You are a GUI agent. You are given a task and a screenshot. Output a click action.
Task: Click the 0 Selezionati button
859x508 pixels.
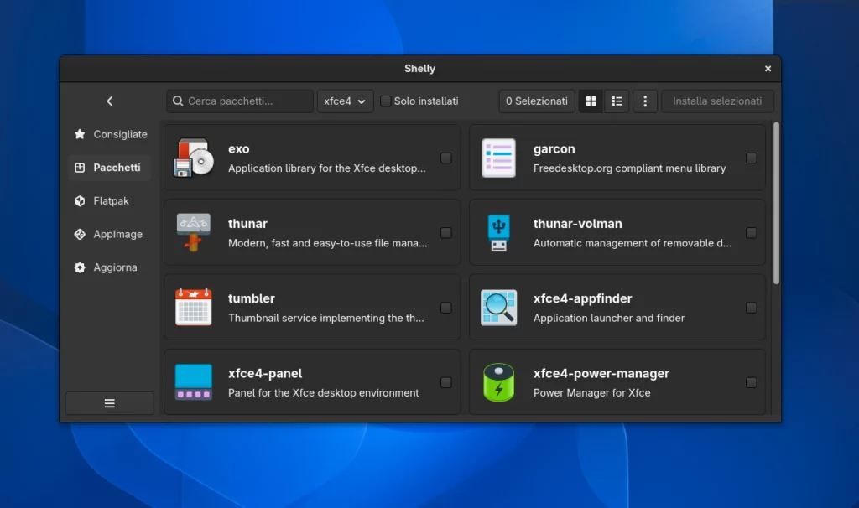coord(536,101)
